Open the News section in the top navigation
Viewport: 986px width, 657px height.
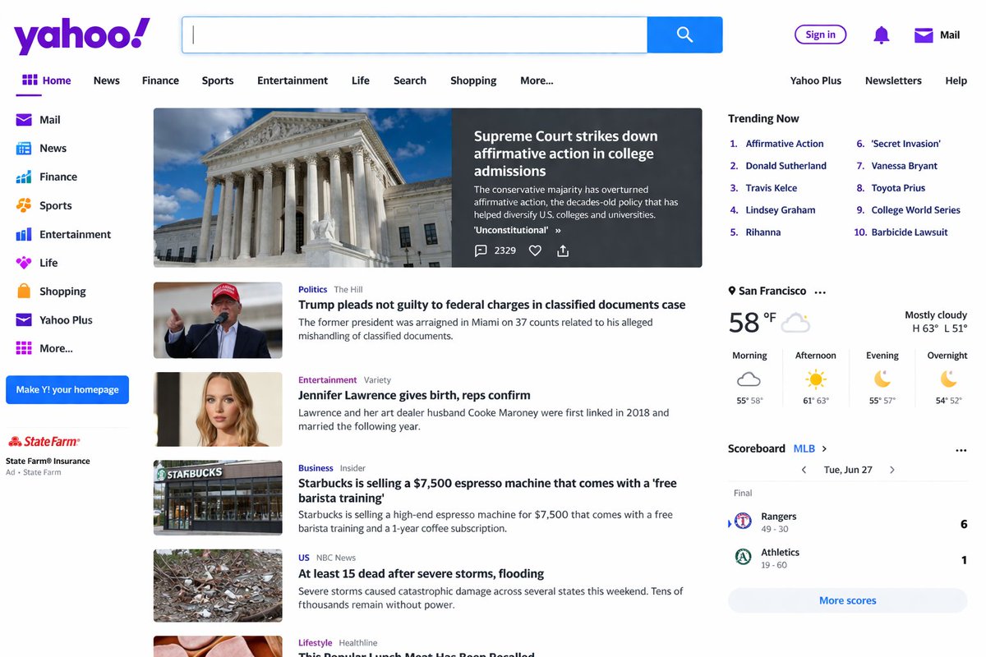106,80
